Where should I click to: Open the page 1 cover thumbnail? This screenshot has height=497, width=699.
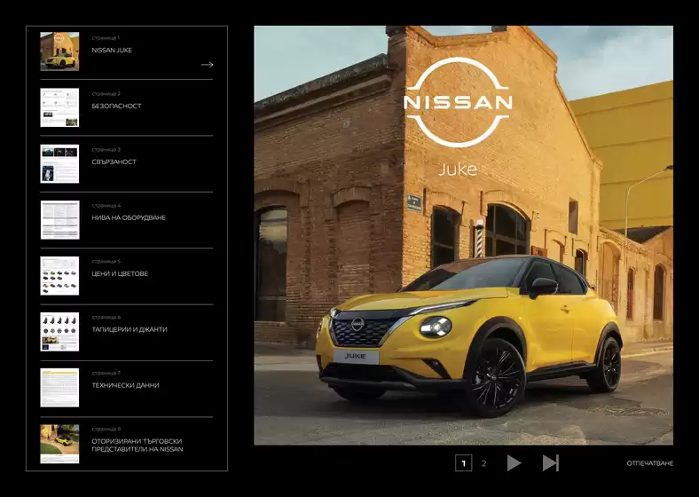pos(59,51)
